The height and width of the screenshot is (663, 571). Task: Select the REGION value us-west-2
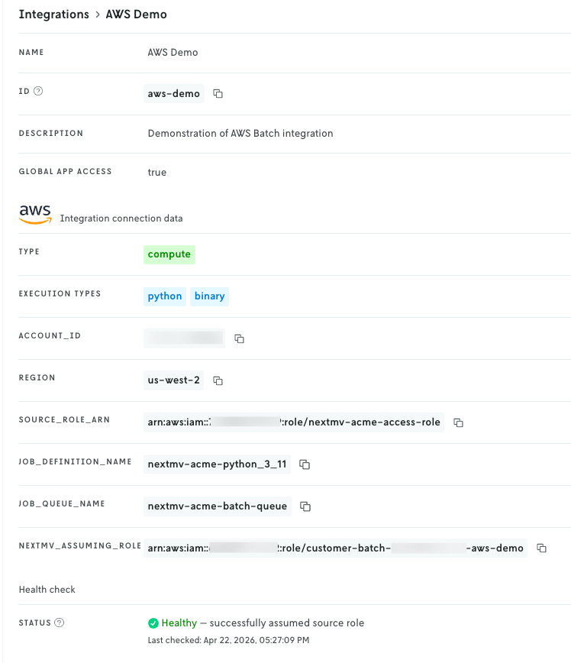[173, 380]
